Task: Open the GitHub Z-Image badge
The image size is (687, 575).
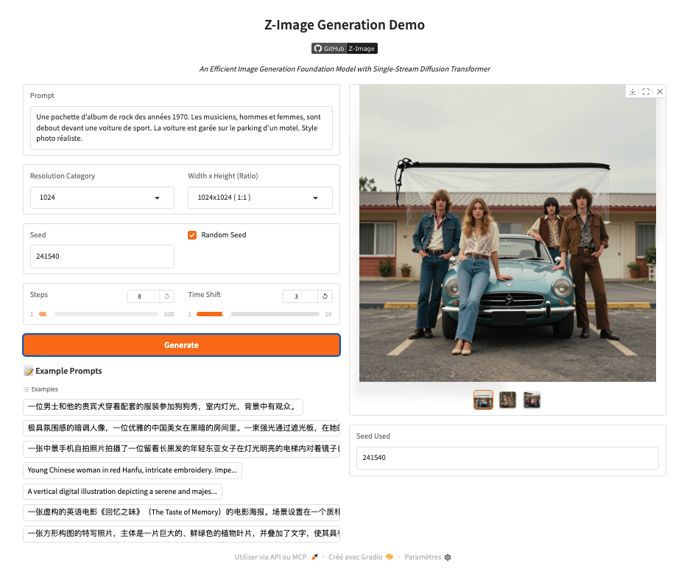Action: click(x=344, y=49)
